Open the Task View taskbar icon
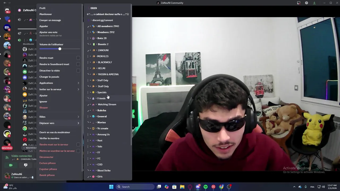Image resolution: width=340 pixels, height=191 pixels. pos(159,187)
